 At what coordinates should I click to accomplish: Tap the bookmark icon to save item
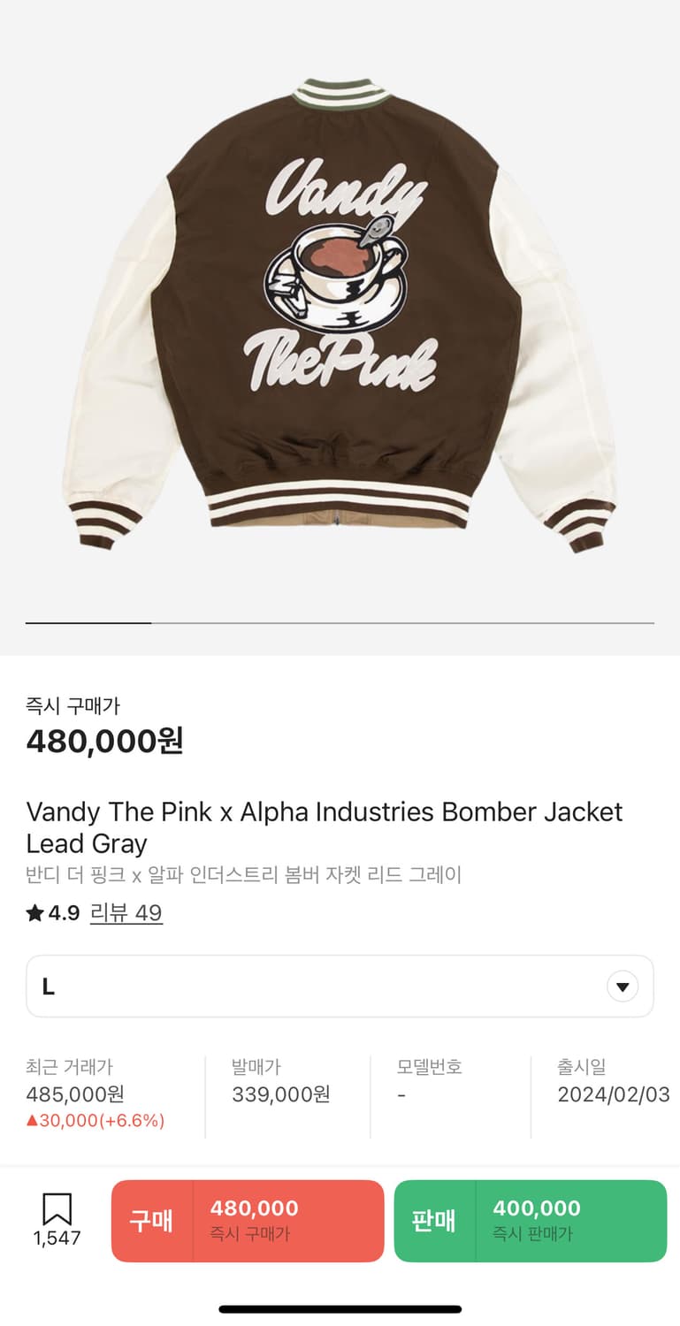pyautogui.click(x=57, y=1208)
